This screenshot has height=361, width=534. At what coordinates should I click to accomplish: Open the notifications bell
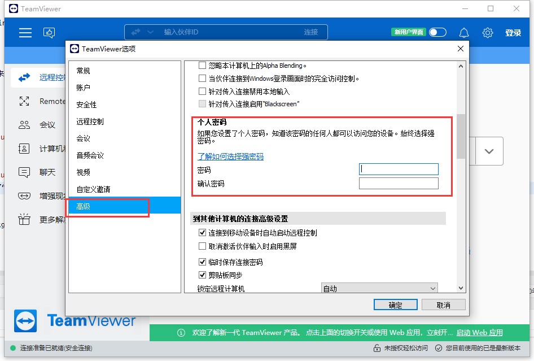[464, 33]
